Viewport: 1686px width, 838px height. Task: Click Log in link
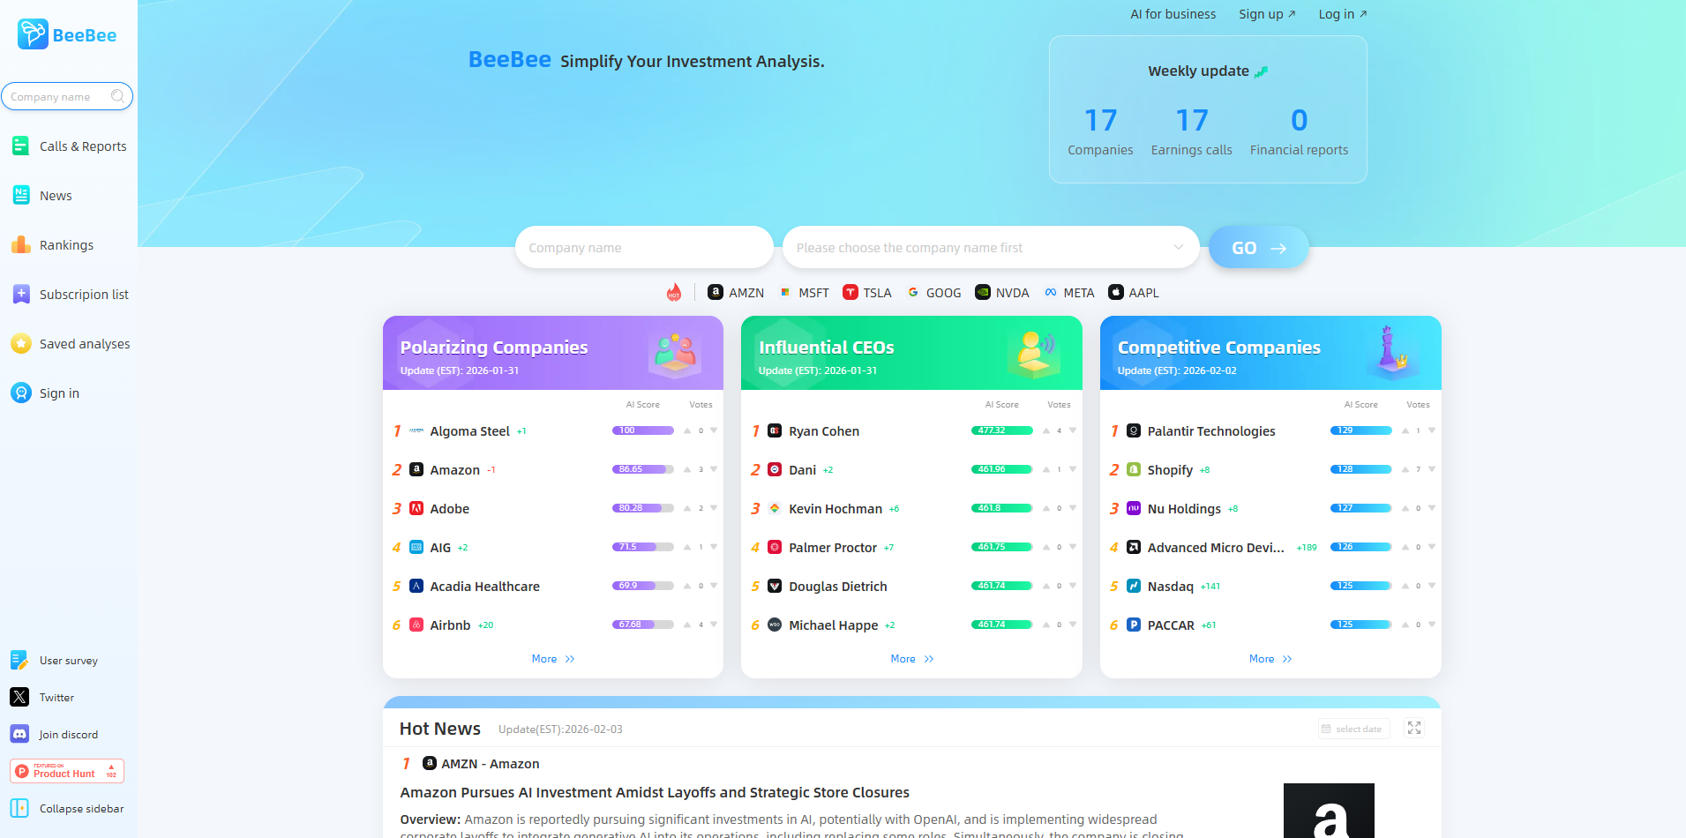[1342, 14]
